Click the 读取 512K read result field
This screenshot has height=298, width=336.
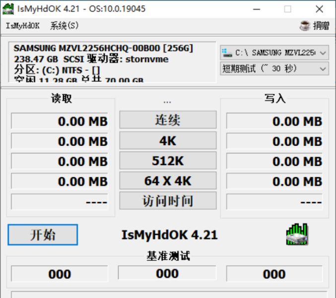60,161
